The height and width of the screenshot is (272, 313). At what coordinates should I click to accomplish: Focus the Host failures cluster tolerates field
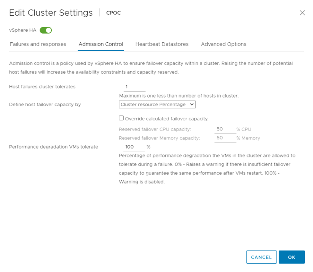(x=134, y=87)
